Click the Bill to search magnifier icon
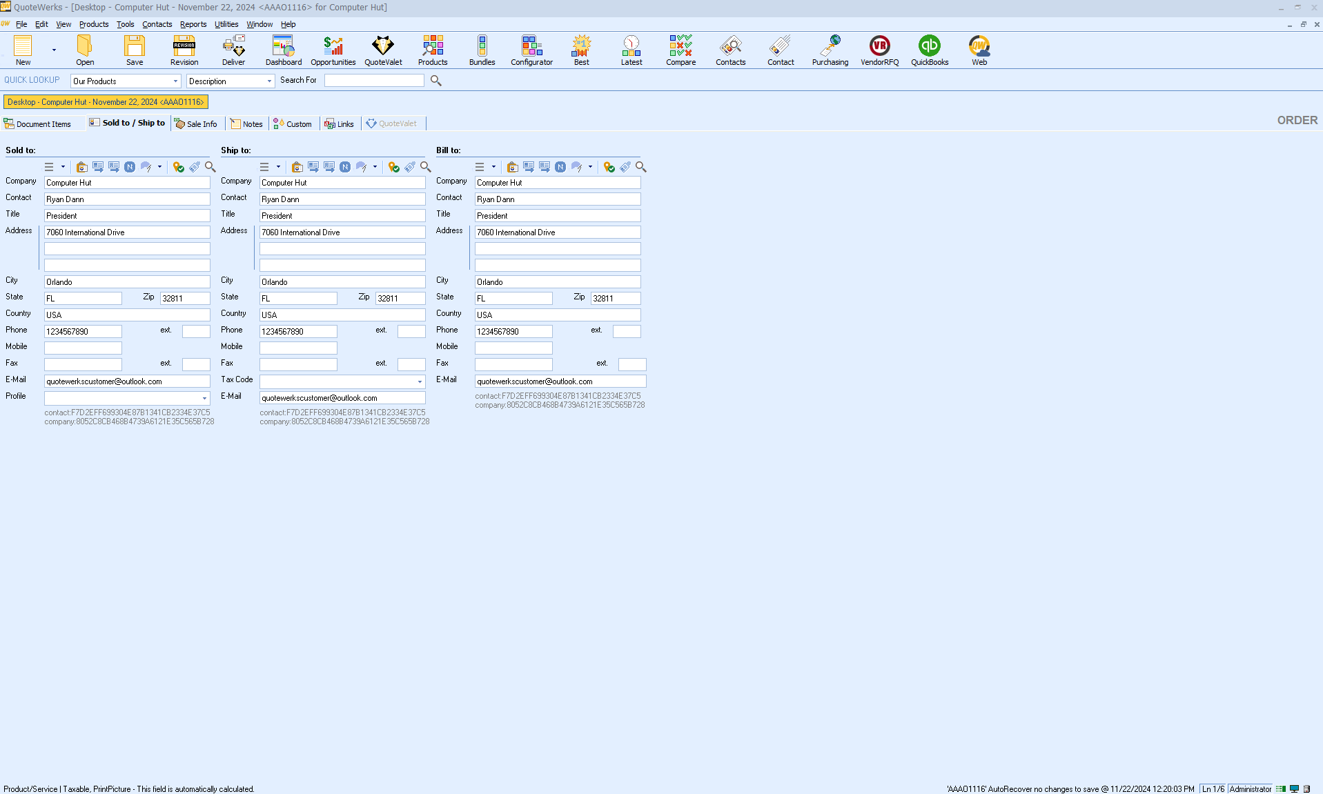Viewport: 1323px width, 794px height. coord(641,167)
